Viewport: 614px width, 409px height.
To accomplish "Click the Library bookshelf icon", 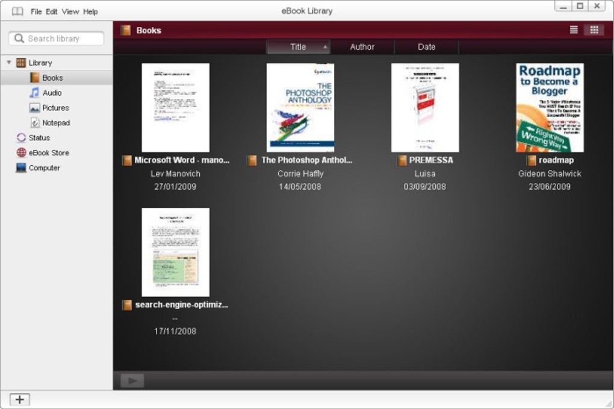I will (20, 63).
